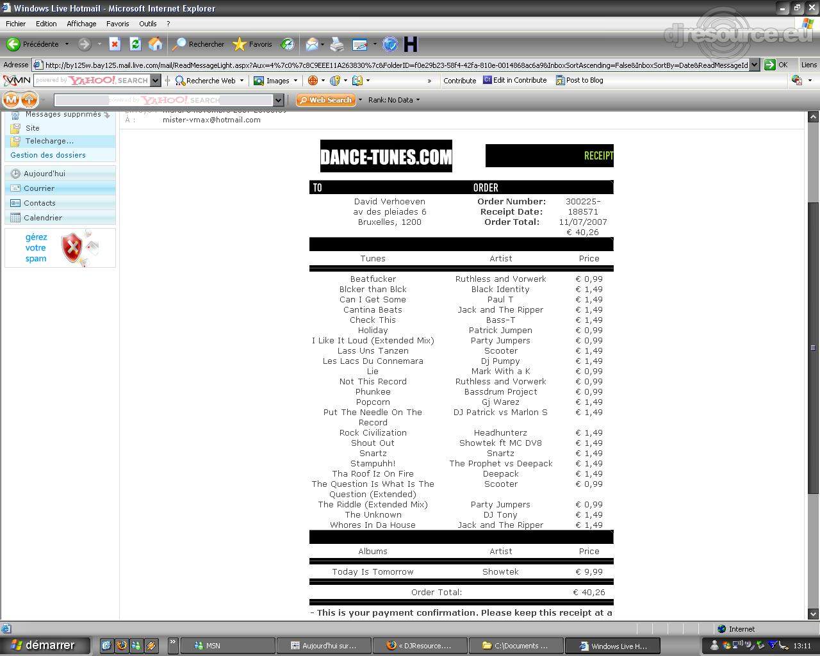The image size is (820, 656).
Task: Open Calendrier in sidebar
Action: coord(60,218)
